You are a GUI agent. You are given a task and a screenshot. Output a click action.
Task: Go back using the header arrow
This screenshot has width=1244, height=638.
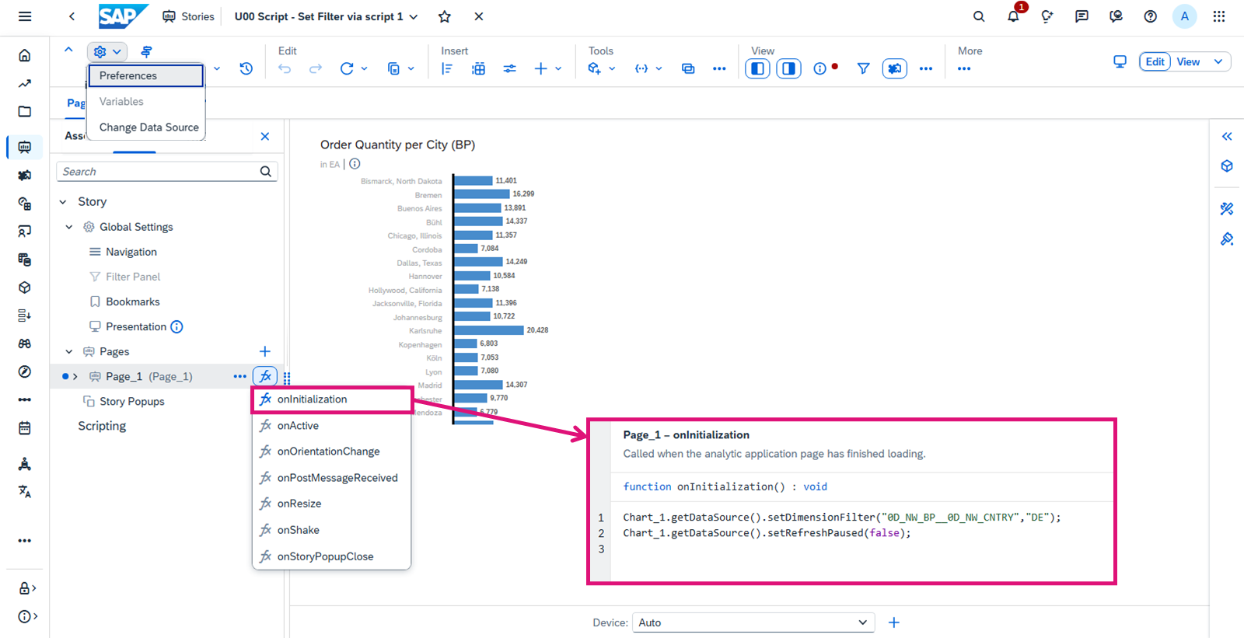72,16
